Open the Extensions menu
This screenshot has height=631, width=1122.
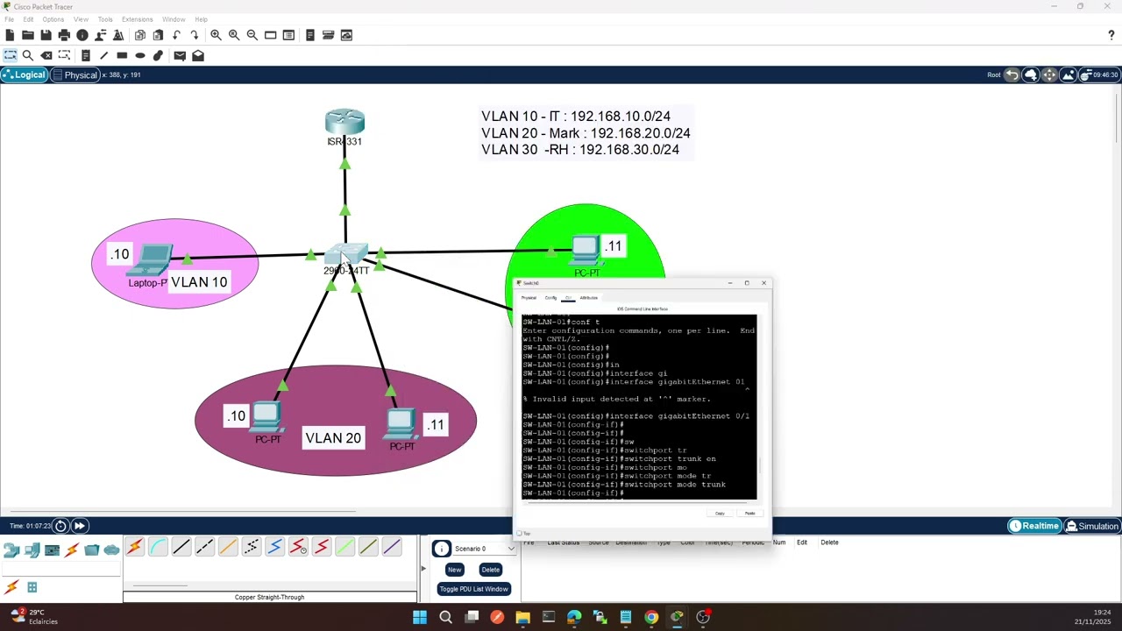pos(137,19)
